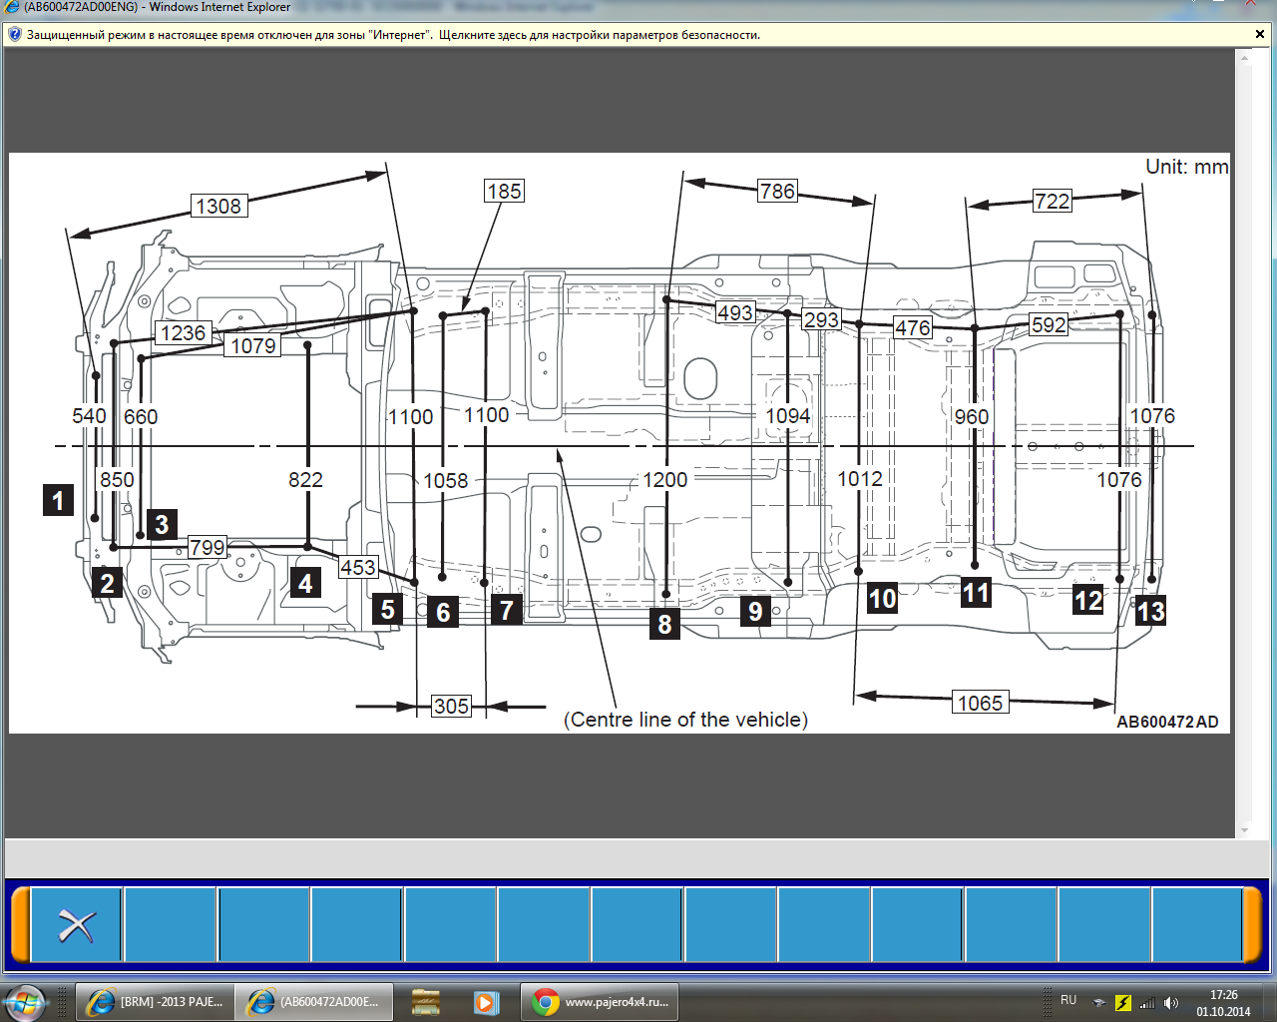Open Windows Explorer from the taskbar
The height and width of the screenshot is (1022, 1277).
pyautogui.click(x=426, y=1002)
